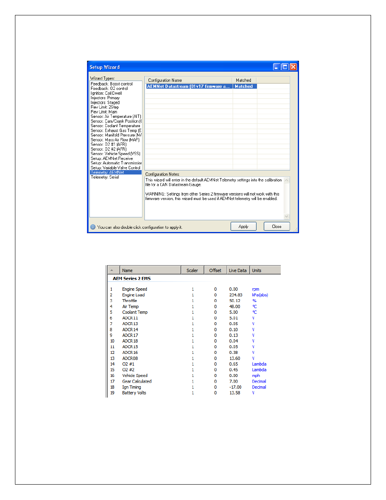386x500 pixels.
Task: Select 'Feedback: Boost control' wizard type
Action: pos(112,84)
